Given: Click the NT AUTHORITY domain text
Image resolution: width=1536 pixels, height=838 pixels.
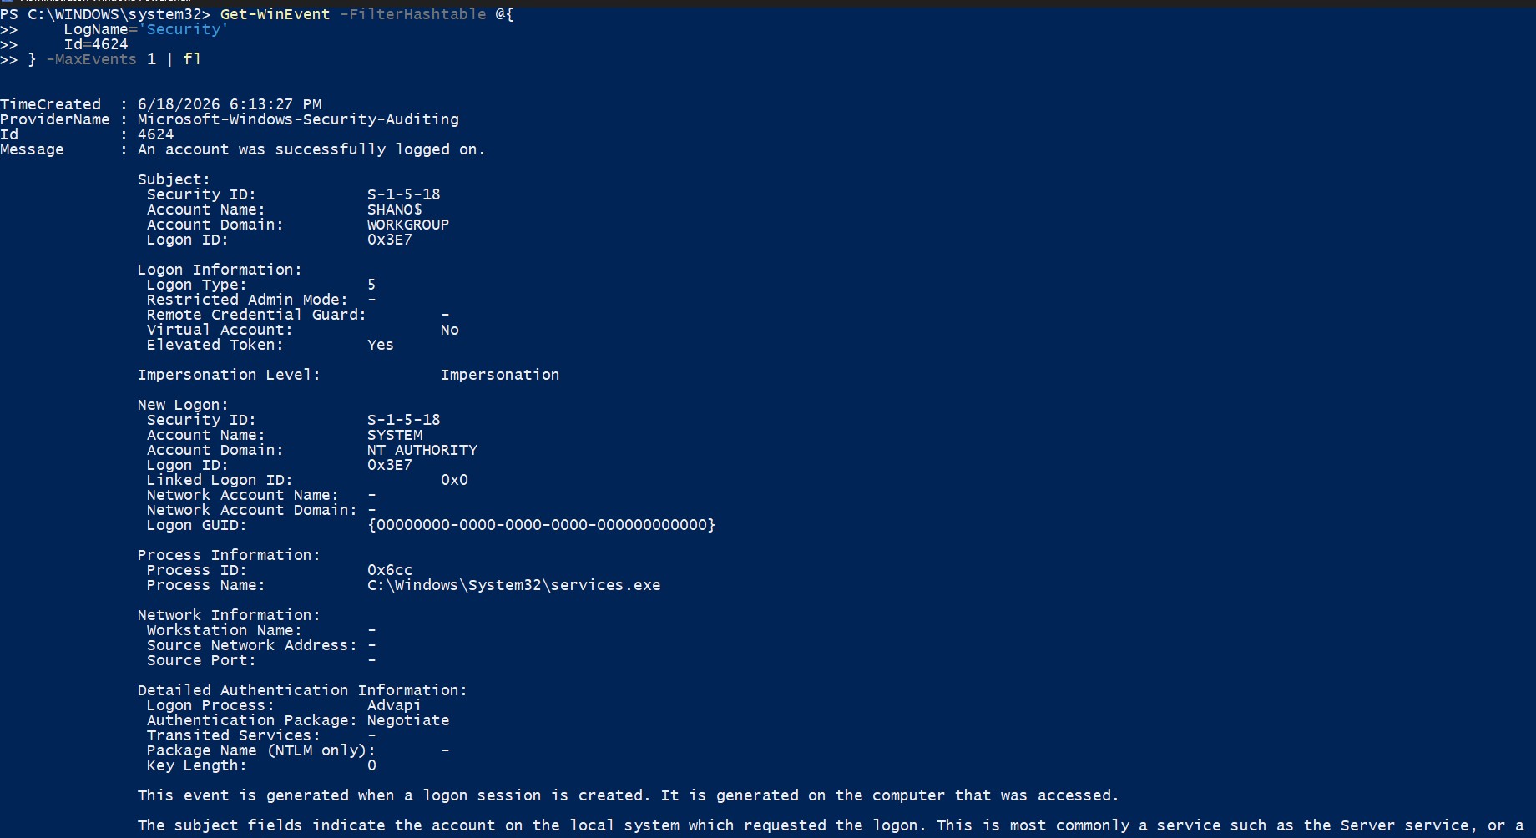Looking at the screenshot, I should (x=422, y=450).
